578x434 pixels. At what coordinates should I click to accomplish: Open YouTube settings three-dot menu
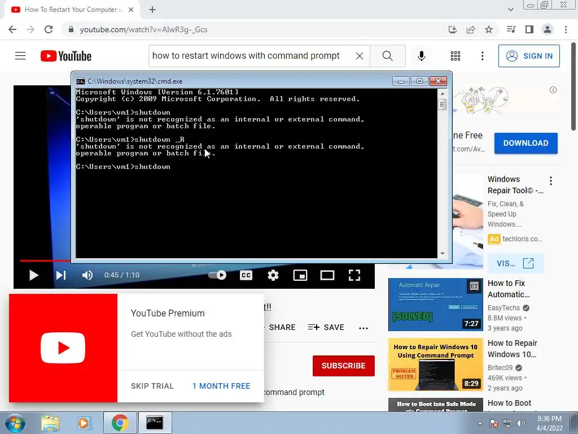pos(483,56)
